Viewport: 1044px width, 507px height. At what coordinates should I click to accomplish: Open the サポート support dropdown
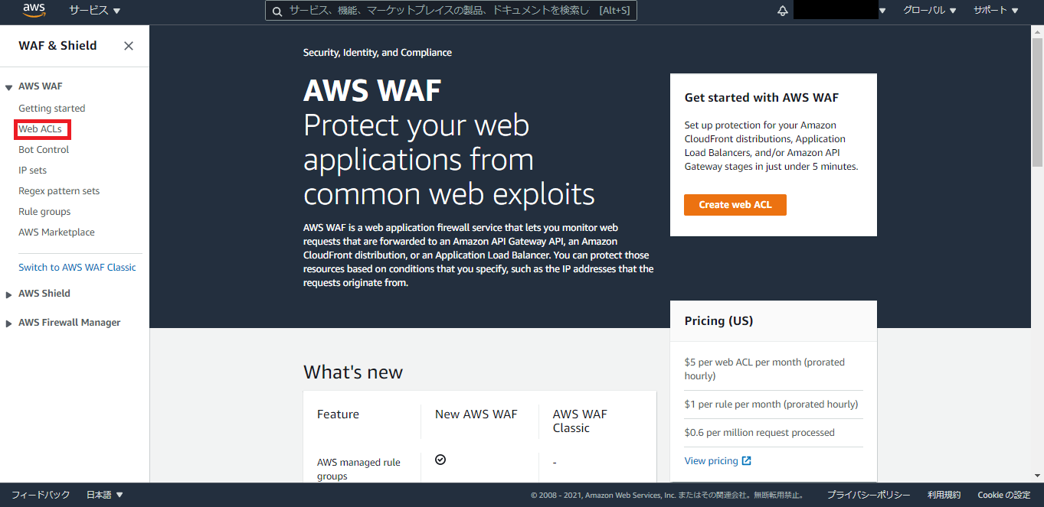click(x=996, y=11)
